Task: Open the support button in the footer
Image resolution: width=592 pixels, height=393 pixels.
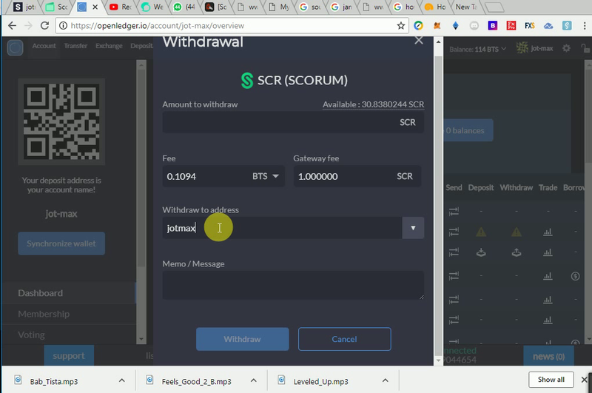Action: 69,355
